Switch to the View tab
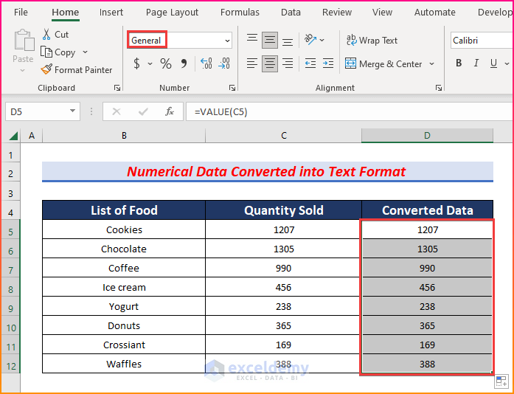514x394 pixels. 382,12
